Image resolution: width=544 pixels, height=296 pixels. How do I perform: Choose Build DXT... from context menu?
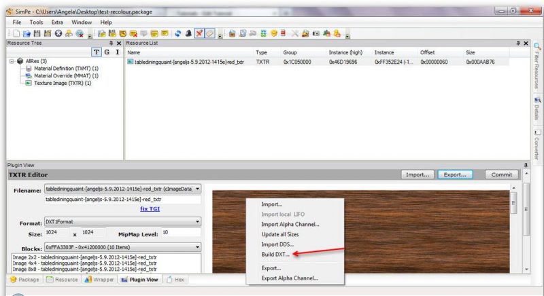[275, 255]
